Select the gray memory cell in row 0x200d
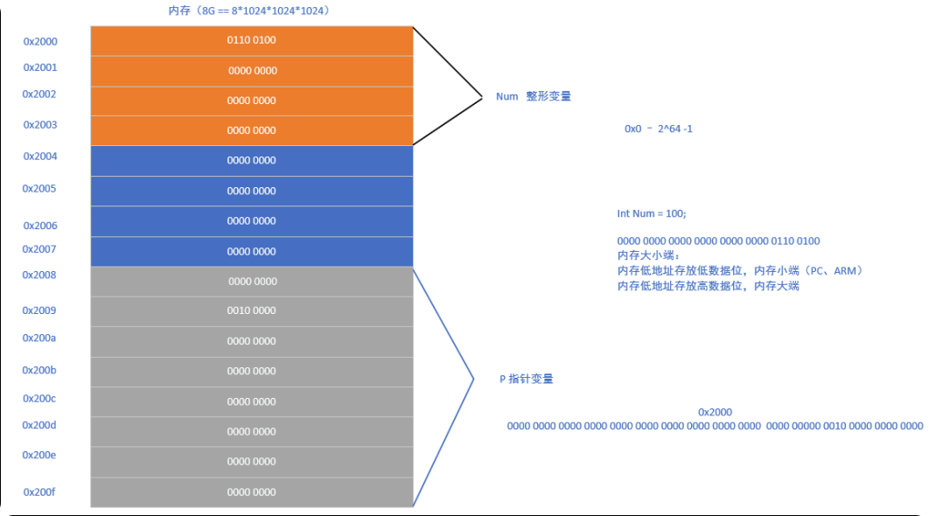929x516 pixels. click(252, 431)
